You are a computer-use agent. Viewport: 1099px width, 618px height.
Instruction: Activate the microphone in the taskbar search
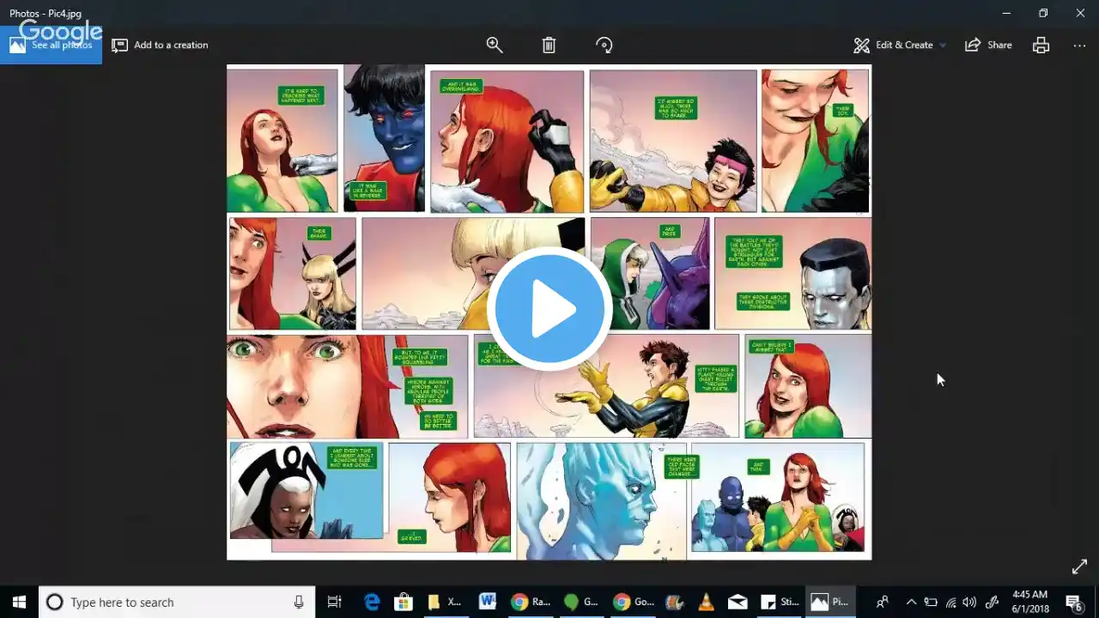pos(299,602)
